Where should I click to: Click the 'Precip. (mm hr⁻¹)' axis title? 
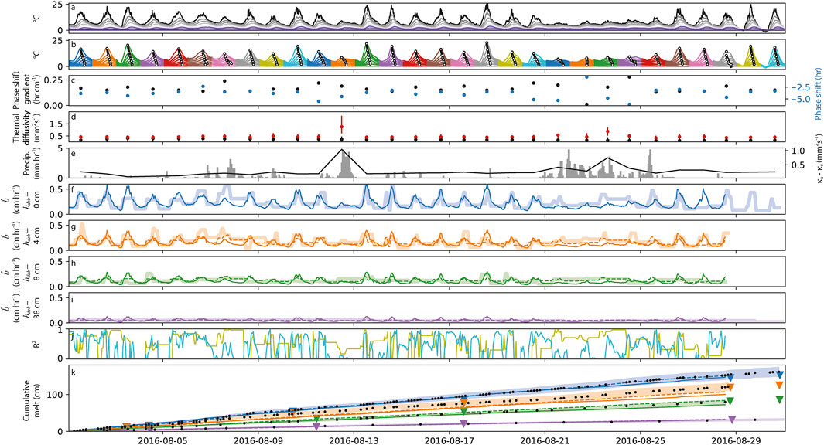(x=30, y=163)
